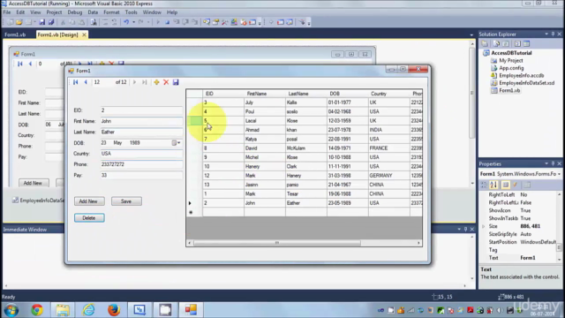Image resolution: width=565 pixels, height=318 pixels.
Task: Click the Cut scissors icon in toolbar
Action: (x=63, y=22)
